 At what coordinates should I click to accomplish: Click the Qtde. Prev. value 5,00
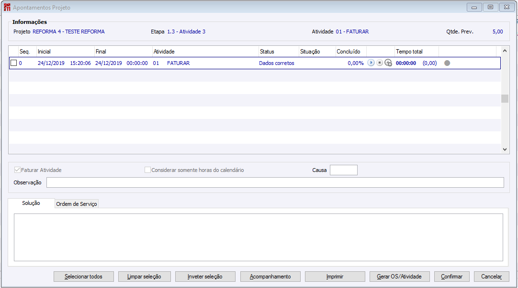coord(497,32)
